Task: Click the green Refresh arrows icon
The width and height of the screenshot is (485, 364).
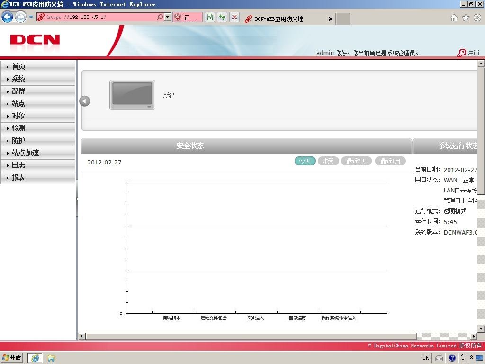Action: click(x=222, y=17)
